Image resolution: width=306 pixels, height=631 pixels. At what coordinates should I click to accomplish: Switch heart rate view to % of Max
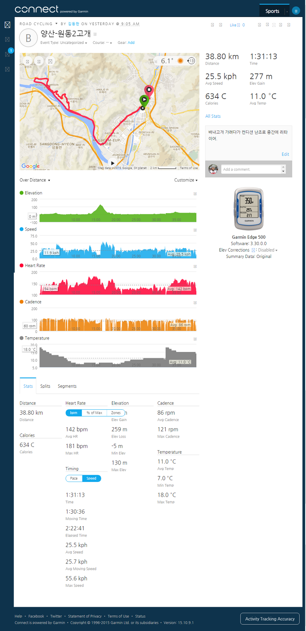point(94,413)
